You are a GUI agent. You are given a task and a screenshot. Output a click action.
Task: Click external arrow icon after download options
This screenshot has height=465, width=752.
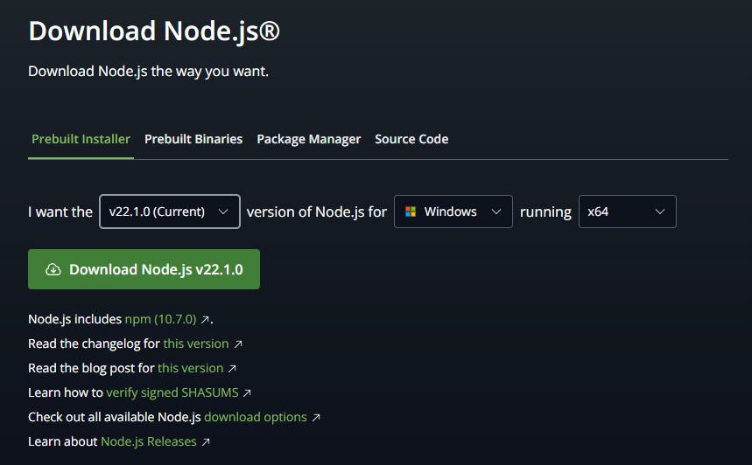tap(316, 417)
